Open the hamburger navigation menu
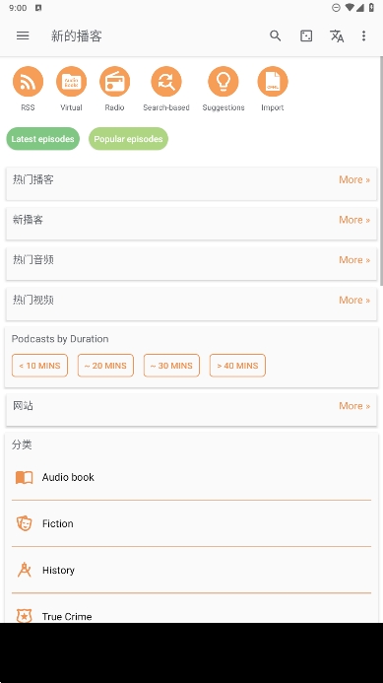 coord(23,35)
